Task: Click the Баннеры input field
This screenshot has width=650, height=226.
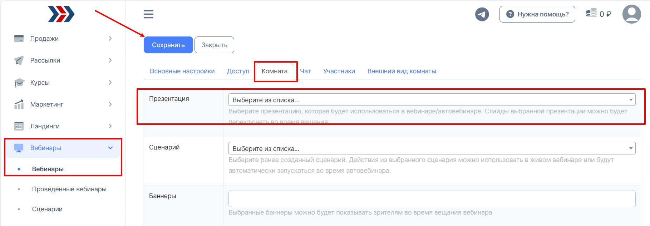Action: tap(432, 198)
